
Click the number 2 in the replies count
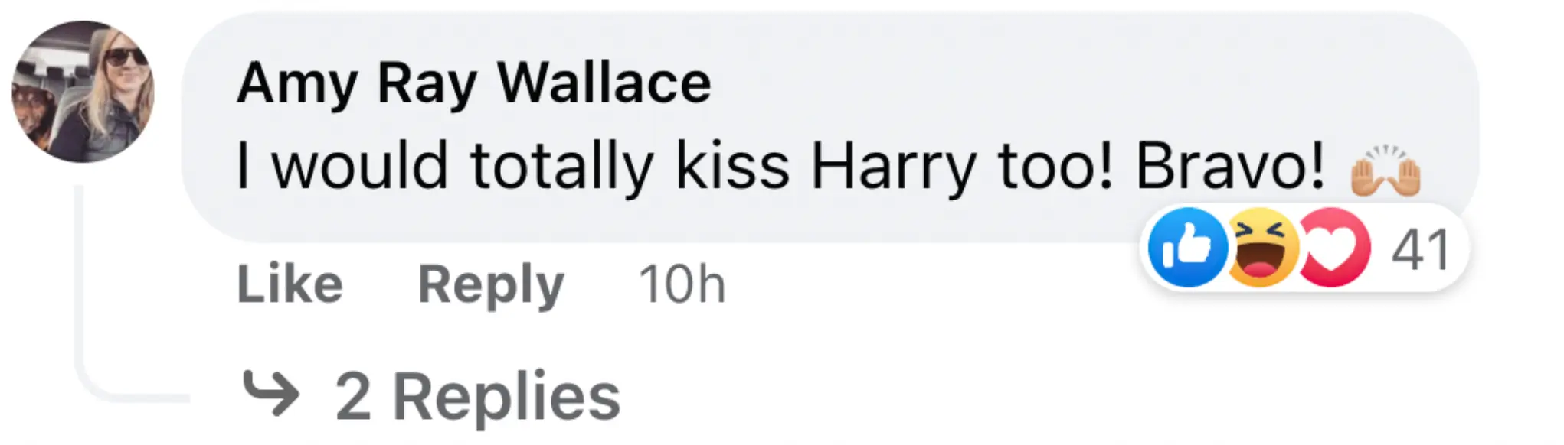coord(353,396)
